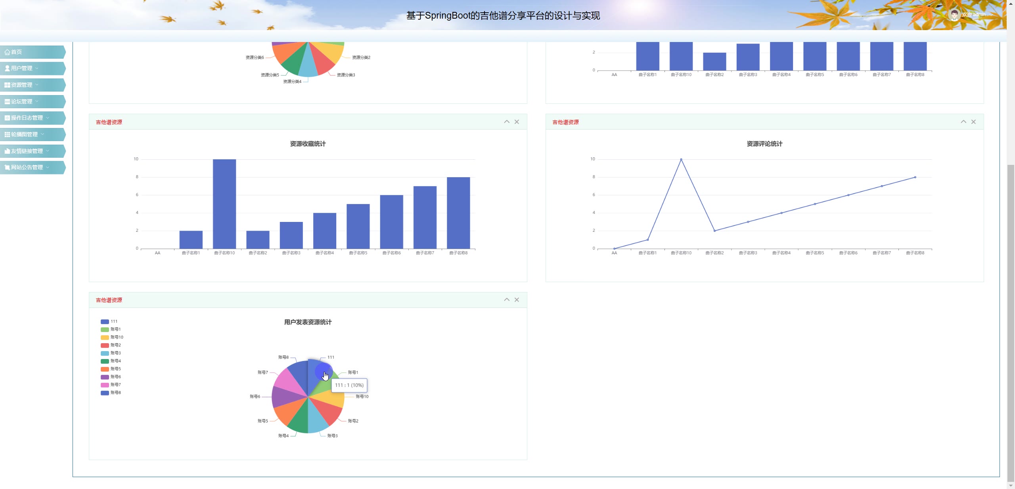1015x489 pixels.
Task: Click the link icon in 友情链接管理
Action: pyautogui.click(x=7, y=151)
